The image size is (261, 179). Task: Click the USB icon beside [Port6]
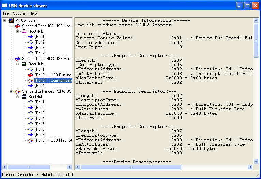point(30,129)
